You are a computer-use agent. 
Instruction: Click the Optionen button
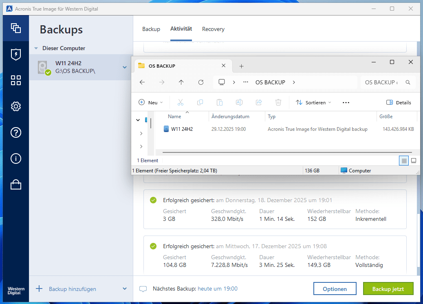pos(335,289)
